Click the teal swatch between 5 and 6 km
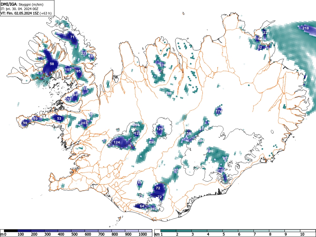The height and width of the screenshot is (237, 316). (x=230, y=231)
